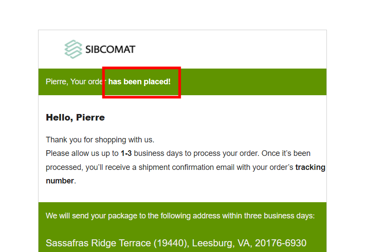This screenshot has height=252, width=368.
Task: Select the "Hello, Pierre" heading
Action: 75,117
